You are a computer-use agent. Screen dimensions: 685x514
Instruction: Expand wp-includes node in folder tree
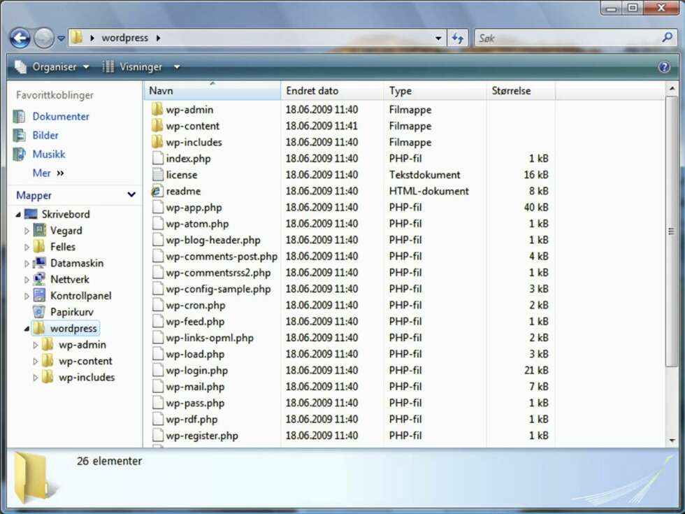pyautogui.click(x=36, y=377)
